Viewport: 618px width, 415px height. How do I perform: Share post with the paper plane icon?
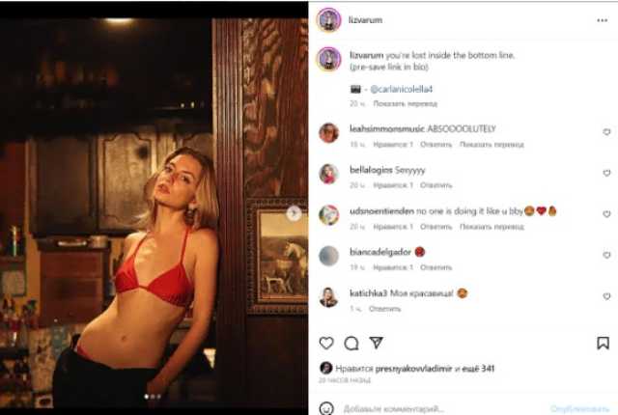pos(376,343)
